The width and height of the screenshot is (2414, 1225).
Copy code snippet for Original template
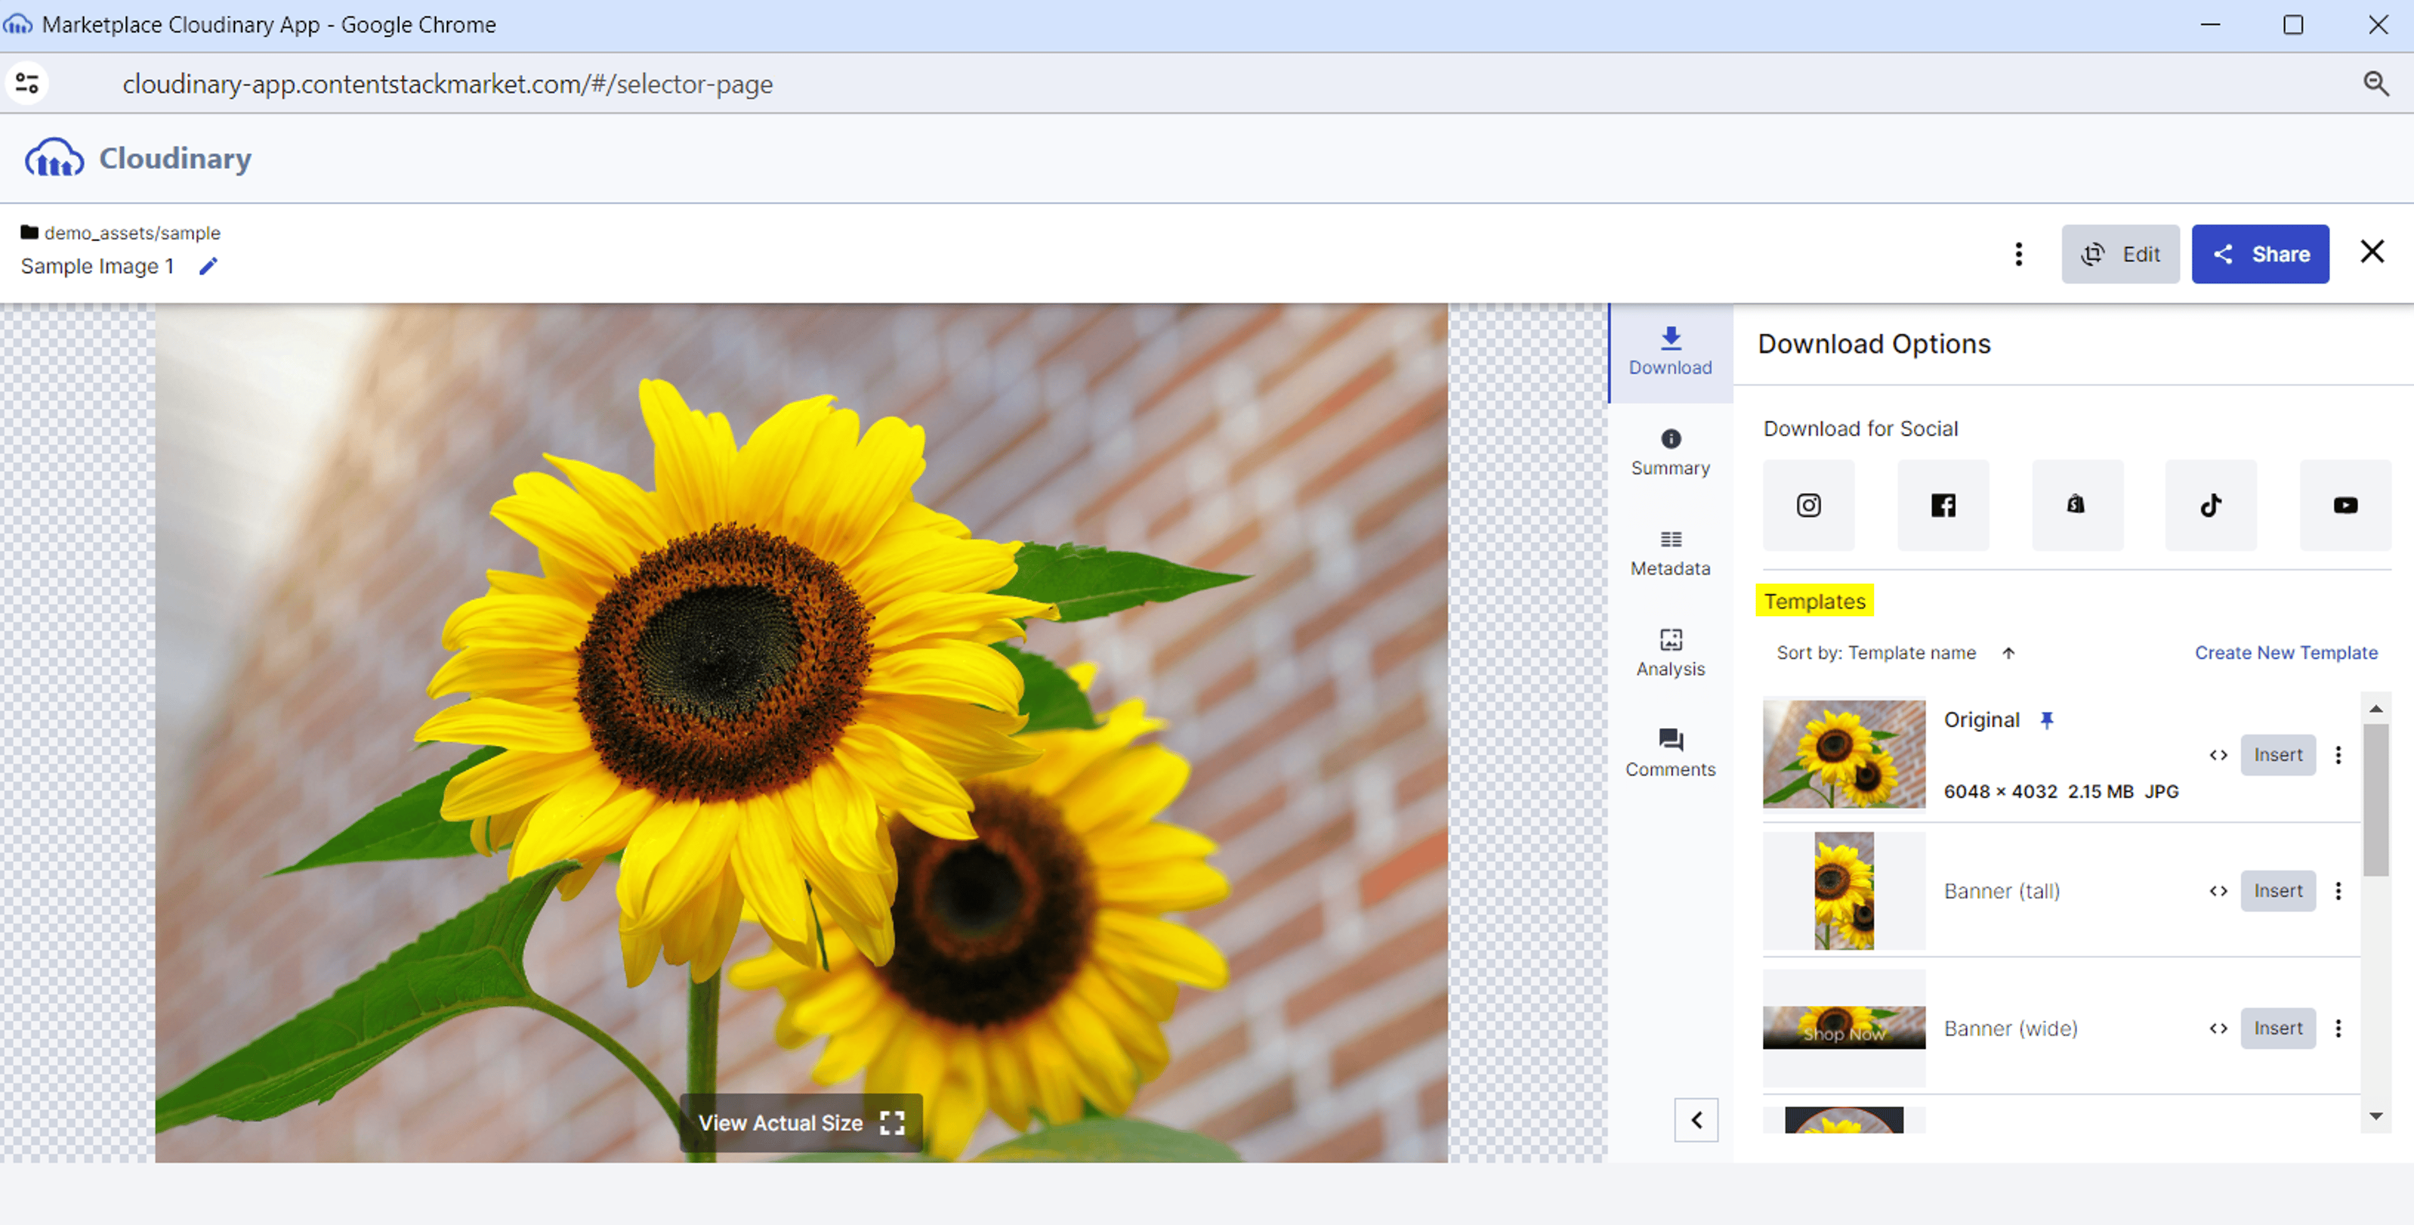coord(2217,755)
